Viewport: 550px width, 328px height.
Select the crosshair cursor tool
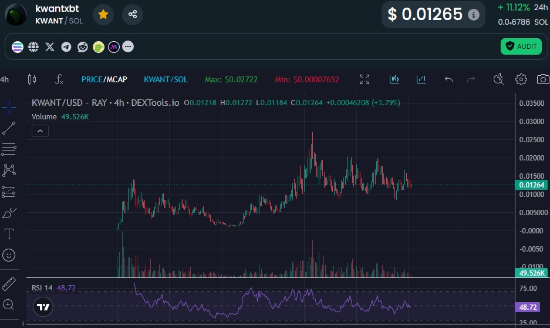(x=9, y=107)
